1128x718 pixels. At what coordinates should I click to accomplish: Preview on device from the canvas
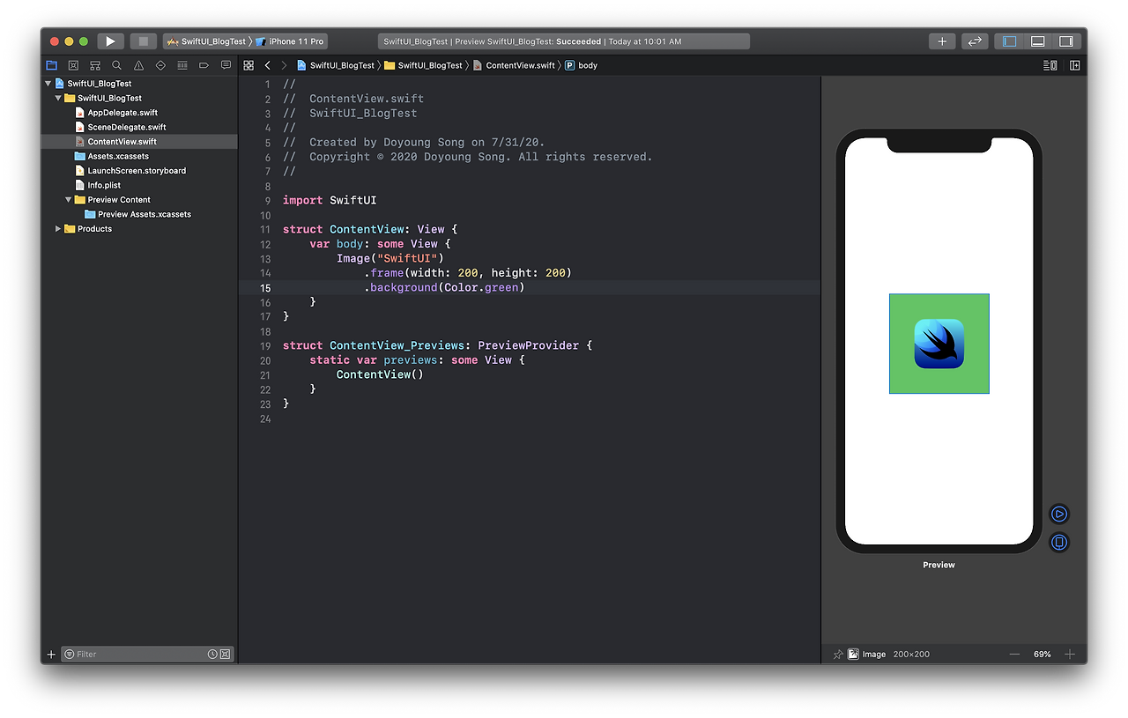coord(1059,543)
